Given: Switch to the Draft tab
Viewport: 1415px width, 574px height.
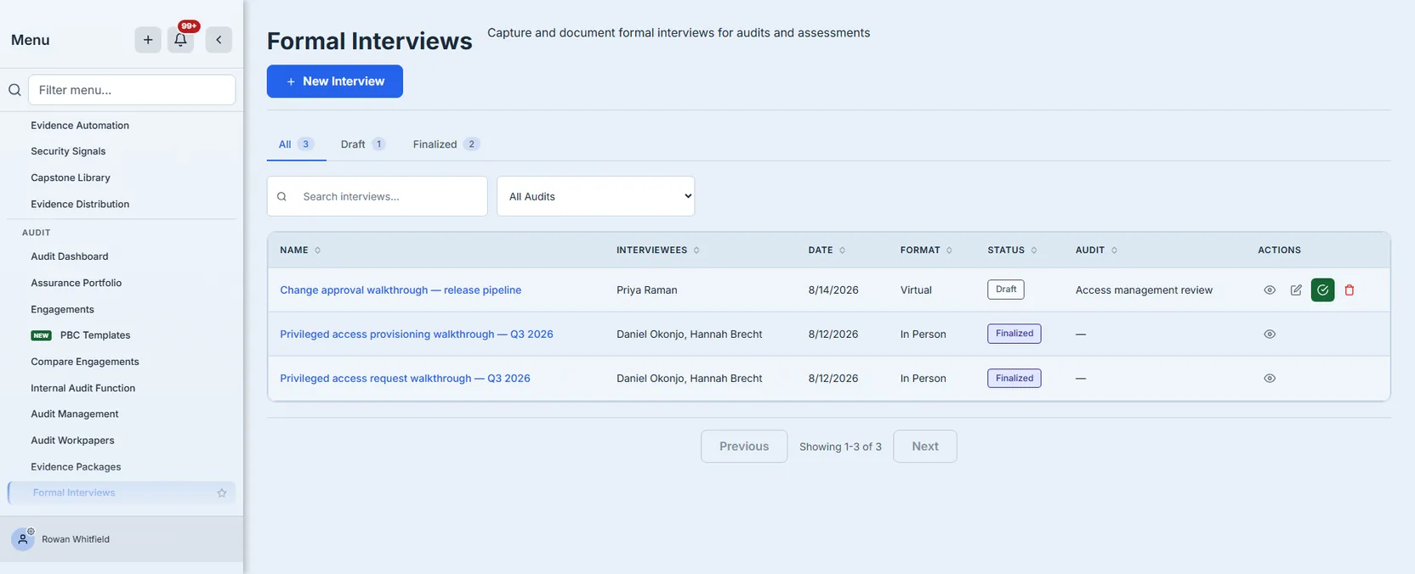Looking at the screenshot, I should tap(363, 144).
